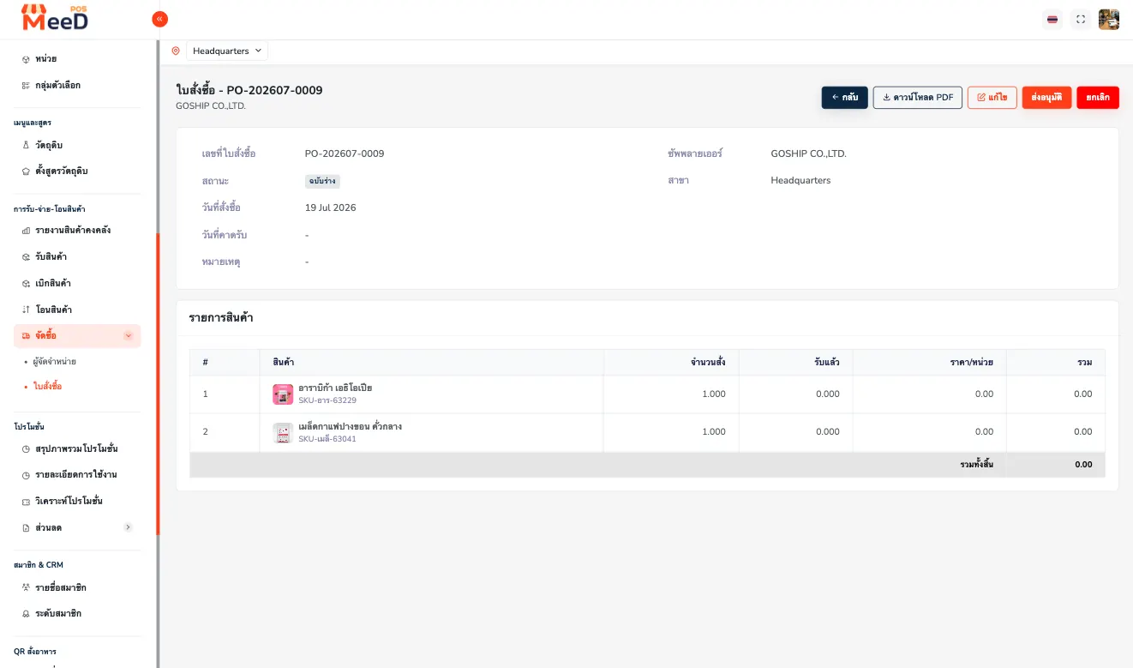Switch language using the Thai flag icon
This screenshot has height=668, width=1133.
point(1052,20)
